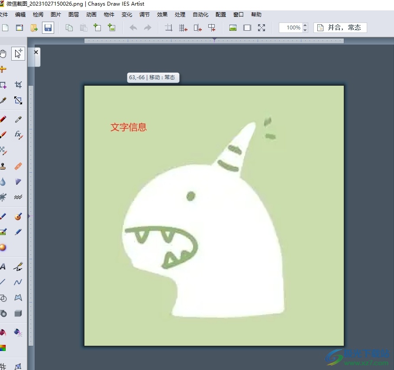Open the 帮助 menu
Viewport: 394px width, 370px height.
tap(256, 15)
